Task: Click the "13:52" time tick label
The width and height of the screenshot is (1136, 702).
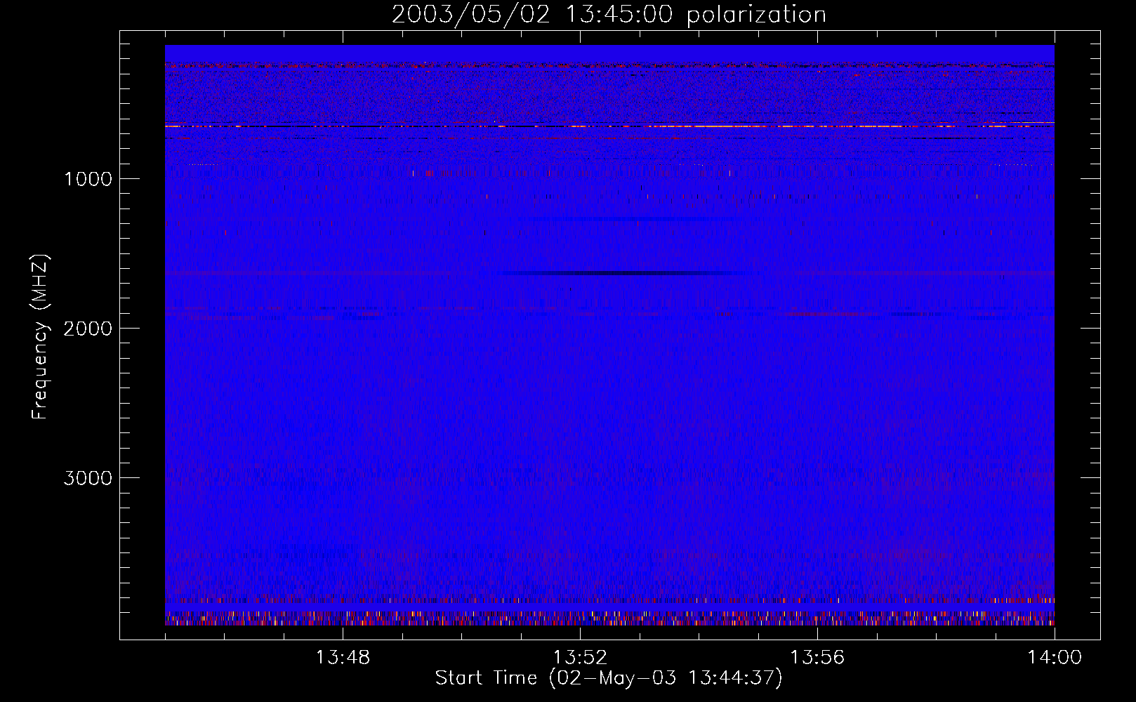Action: pos(580,658)
